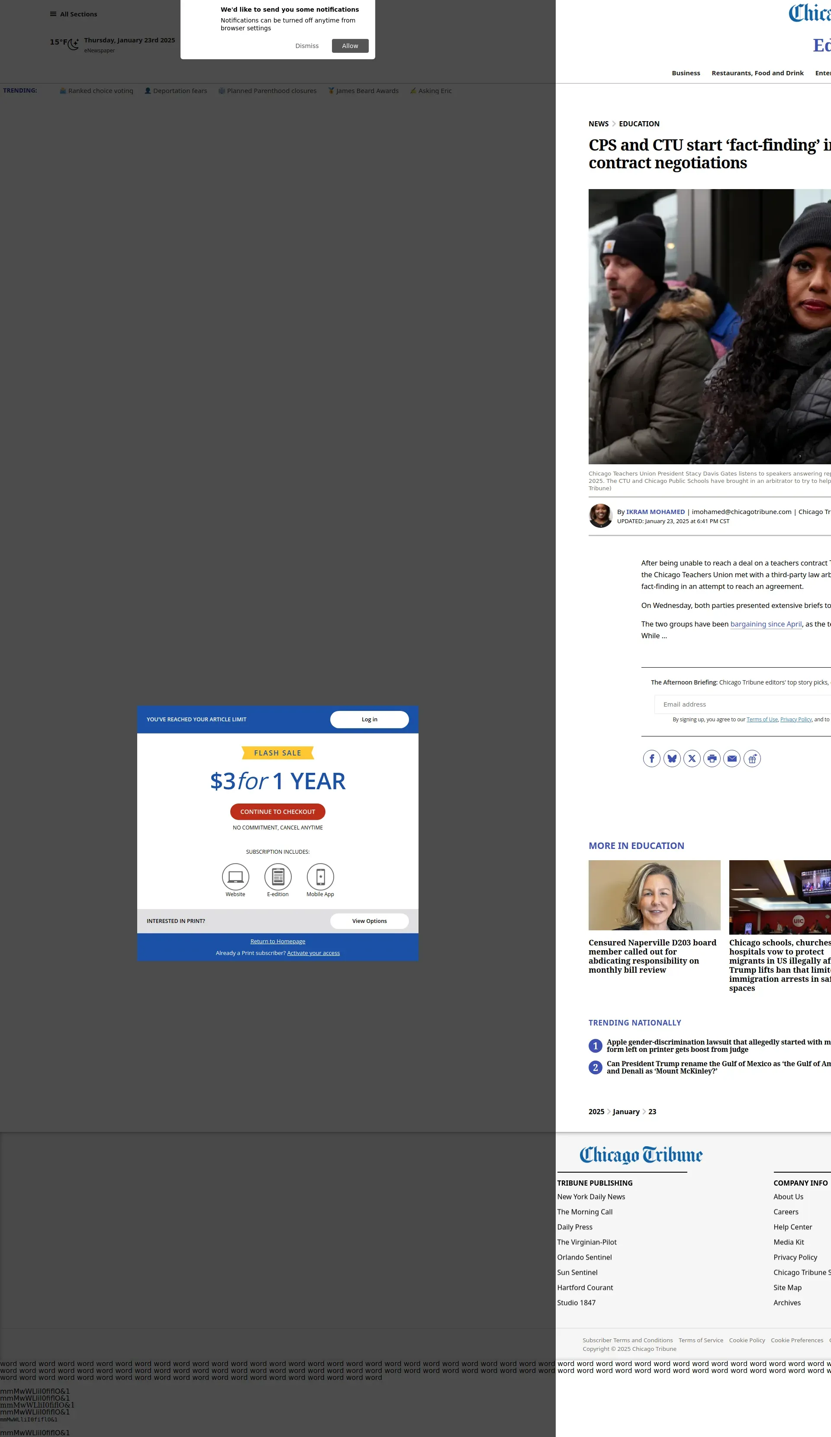Share article on Facebook
The height and width of the screenshot is (1437, 831).
651,759
